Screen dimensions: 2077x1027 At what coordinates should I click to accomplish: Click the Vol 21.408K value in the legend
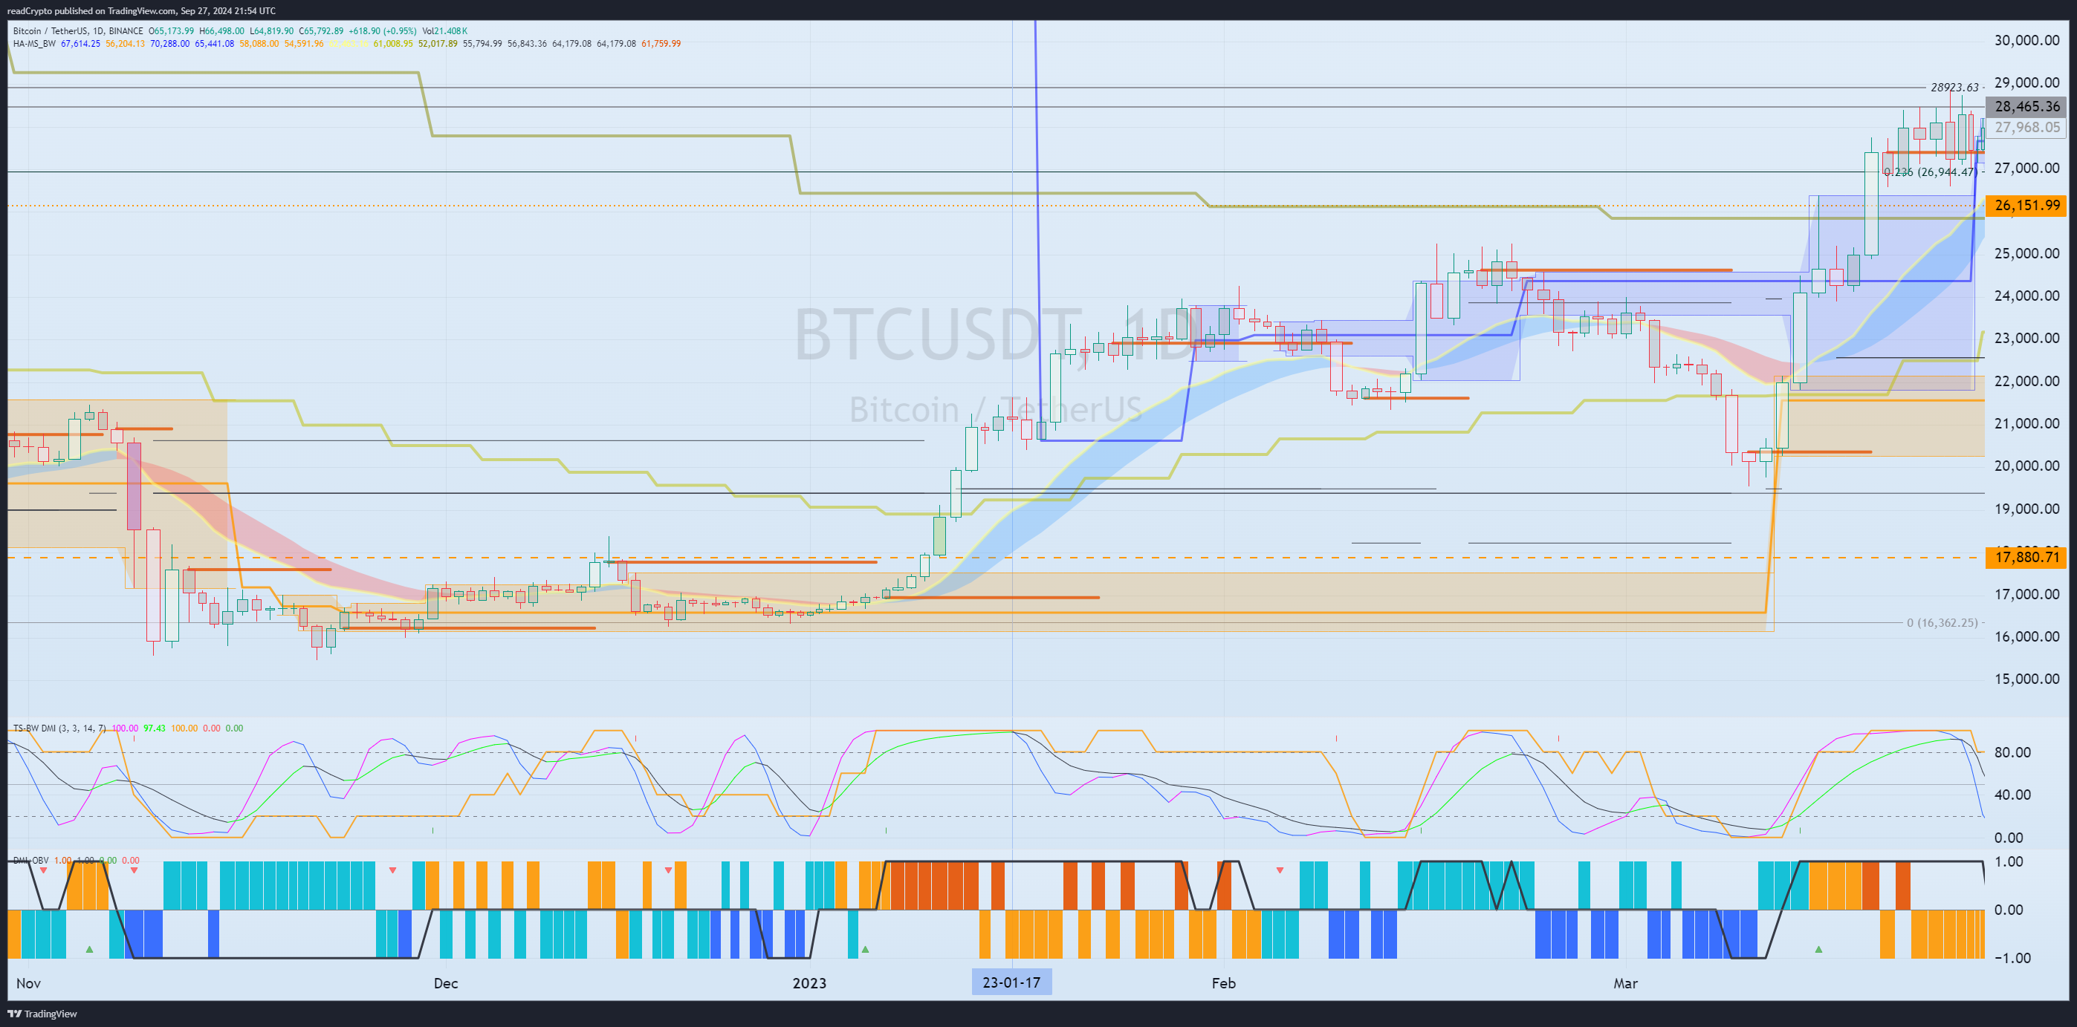click(445, 31)
